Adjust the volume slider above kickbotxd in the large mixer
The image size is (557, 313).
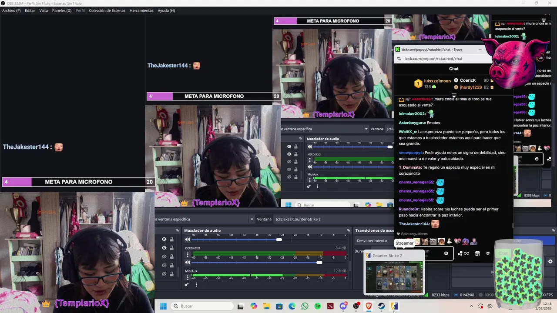pos(279,240)
